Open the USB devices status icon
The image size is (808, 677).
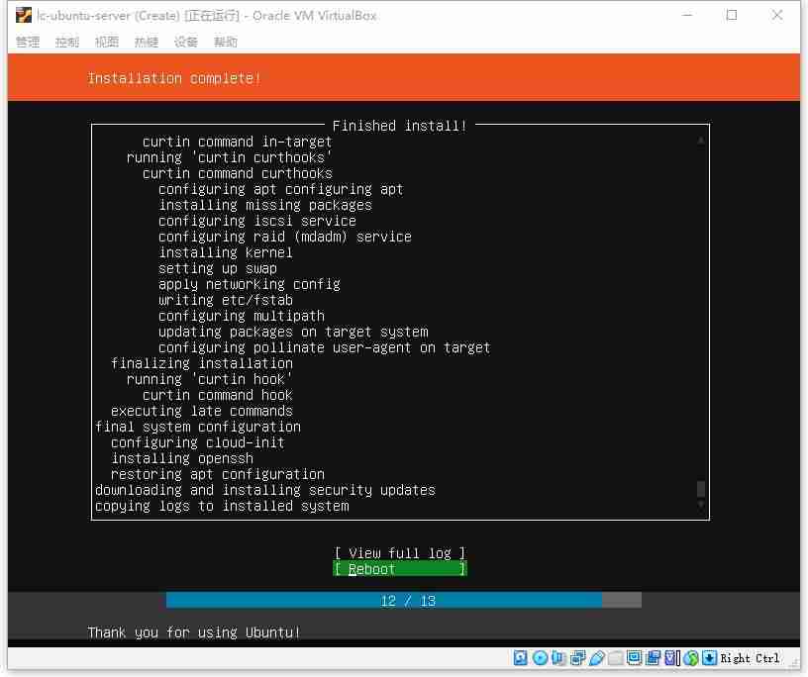click(597, 657)
